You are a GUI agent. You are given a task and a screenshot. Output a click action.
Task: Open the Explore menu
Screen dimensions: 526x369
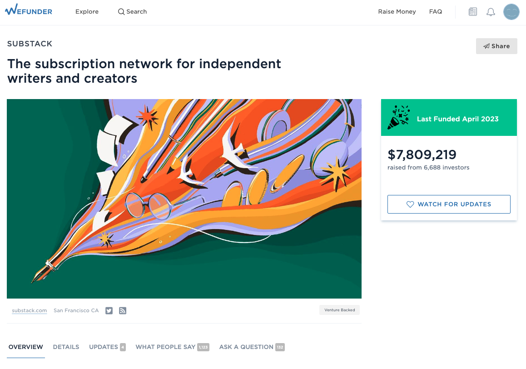[x=87, y=12]
